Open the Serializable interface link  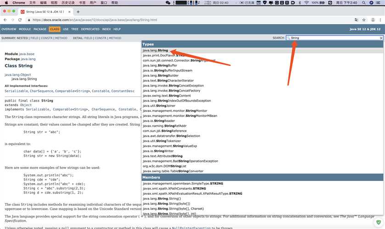coord(17,91)
